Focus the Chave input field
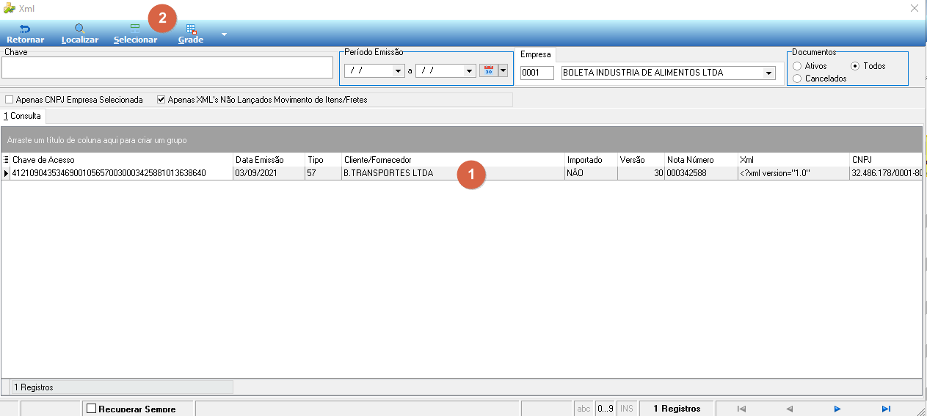The width and height of the screenshot is (927, 416). click(167, 67)
